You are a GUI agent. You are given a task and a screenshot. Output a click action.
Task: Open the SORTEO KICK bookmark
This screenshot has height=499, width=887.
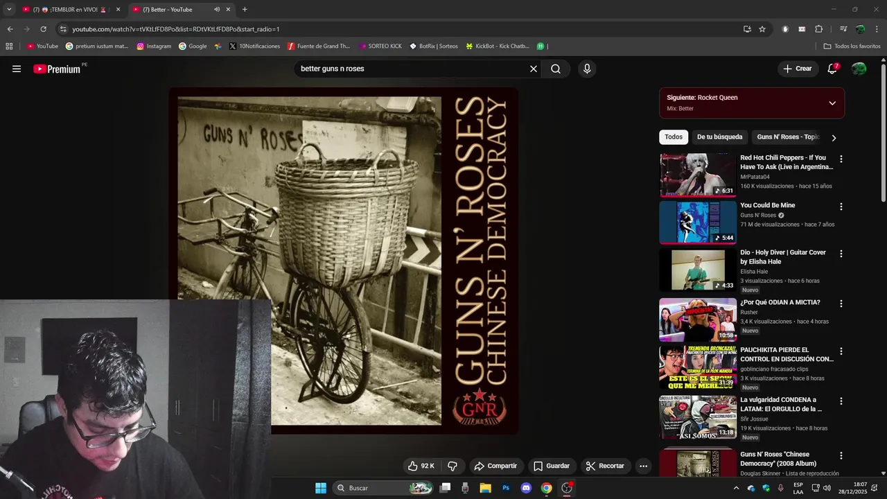pos(380,46)
